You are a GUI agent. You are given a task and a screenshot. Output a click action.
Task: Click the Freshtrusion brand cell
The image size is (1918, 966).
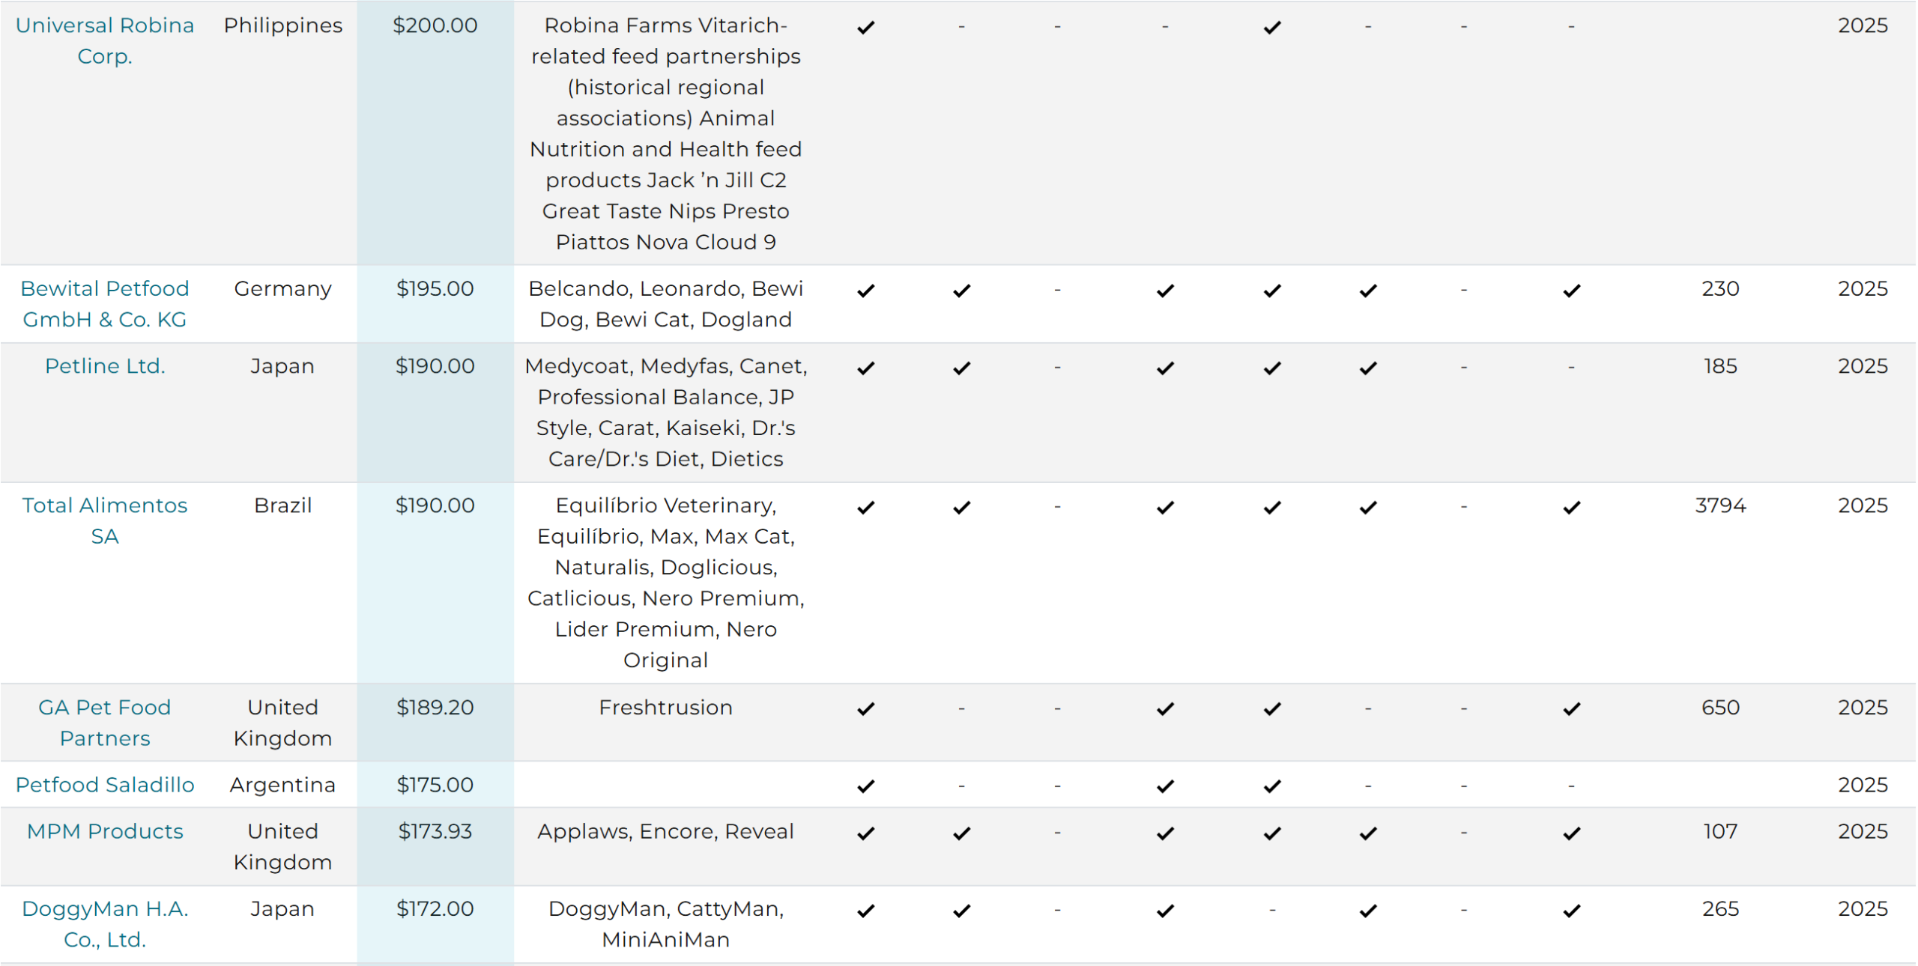pyautogui.click(x=665, y=708)
